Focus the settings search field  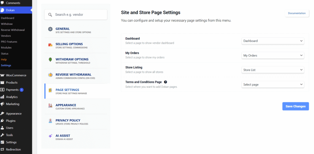(x=76, y=14)
